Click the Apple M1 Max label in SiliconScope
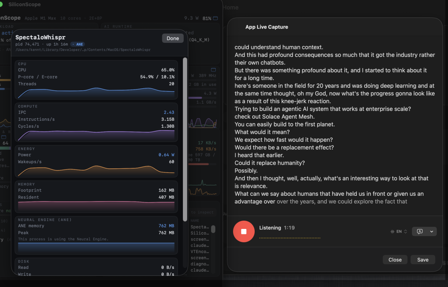This screenshot has height=287, width=448. 40,18
